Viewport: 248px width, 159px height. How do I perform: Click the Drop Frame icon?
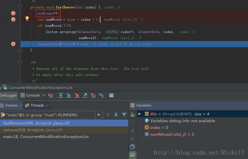[93, 95]
